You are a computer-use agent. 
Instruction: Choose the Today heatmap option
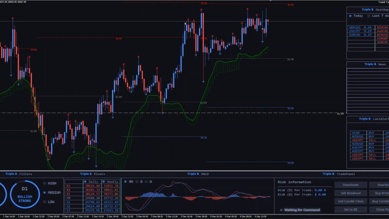(x=350, y=16)
